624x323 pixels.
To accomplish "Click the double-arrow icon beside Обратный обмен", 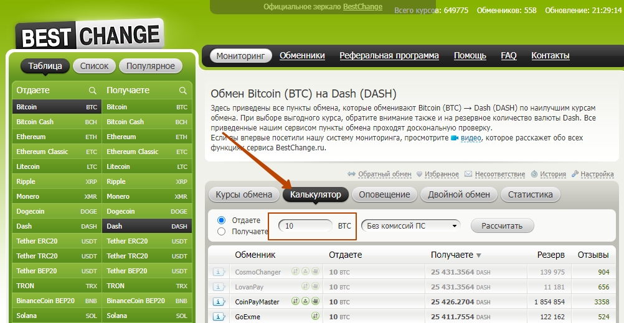I will pyautogui.click(x=351, y=174).
